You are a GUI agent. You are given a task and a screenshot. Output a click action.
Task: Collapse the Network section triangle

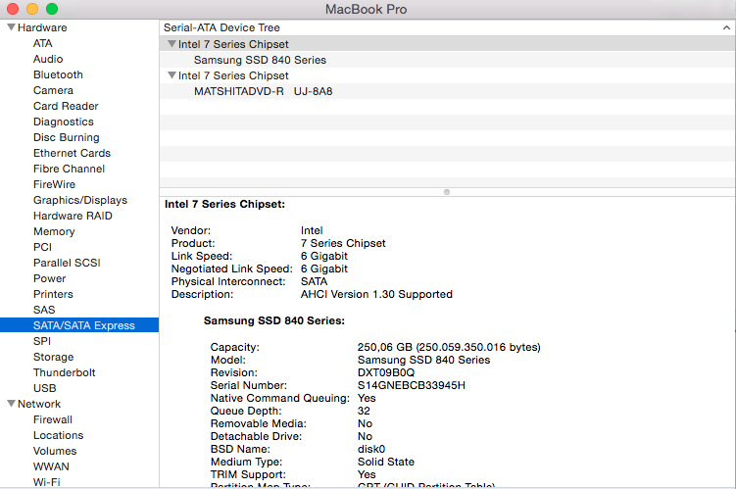(11, 404)
